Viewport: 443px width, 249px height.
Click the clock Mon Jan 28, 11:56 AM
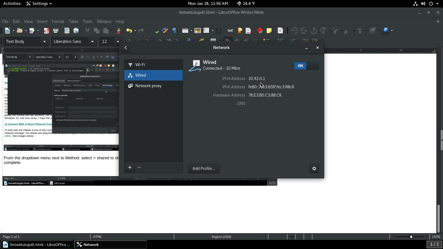208,4
